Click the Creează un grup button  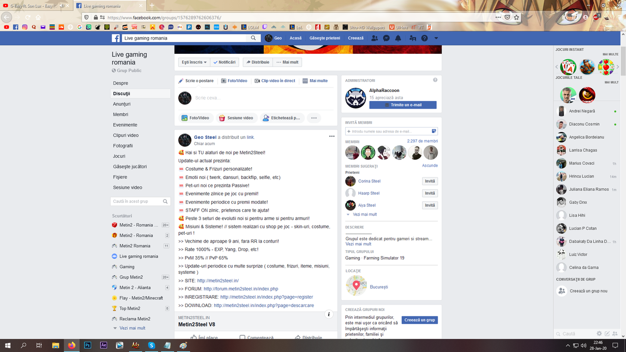coord(420,320)
